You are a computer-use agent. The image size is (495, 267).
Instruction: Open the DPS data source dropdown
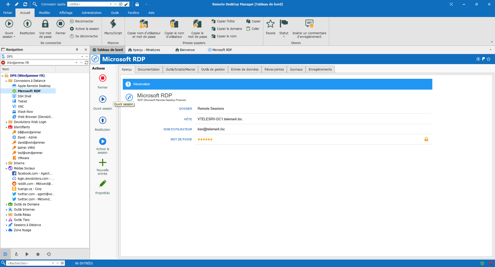pos(82,56)
